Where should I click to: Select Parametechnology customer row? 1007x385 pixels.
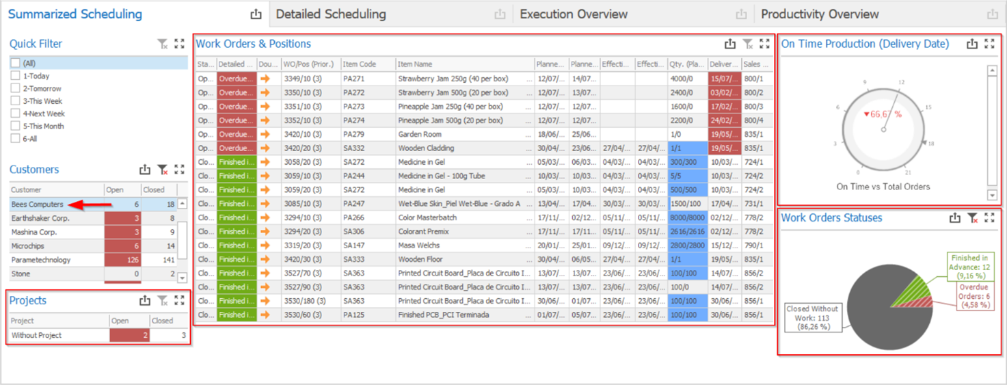pyautogui.click(x=41, y=260)
